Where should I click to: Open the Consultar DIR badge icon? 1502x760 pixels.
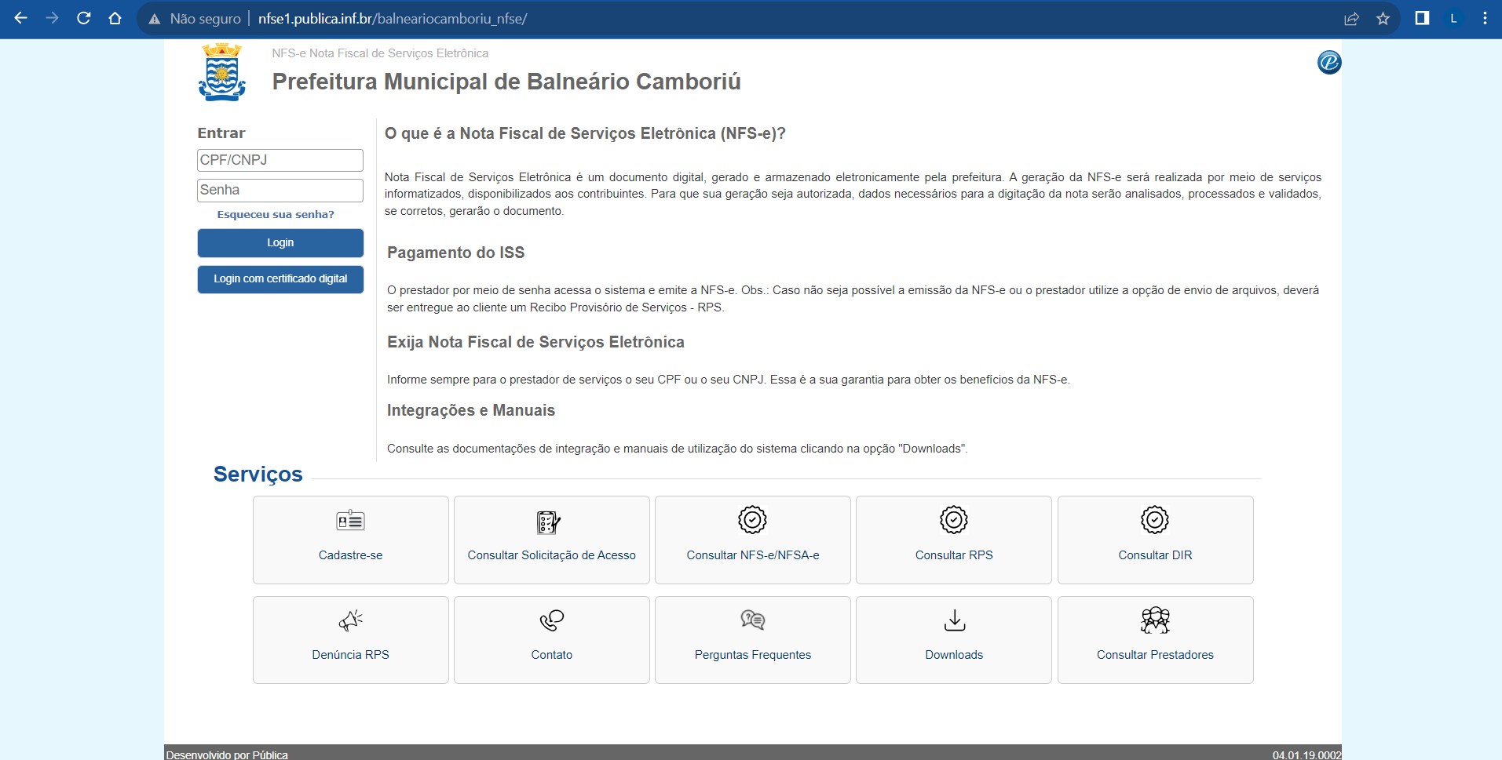click(x=1155, y=520)
